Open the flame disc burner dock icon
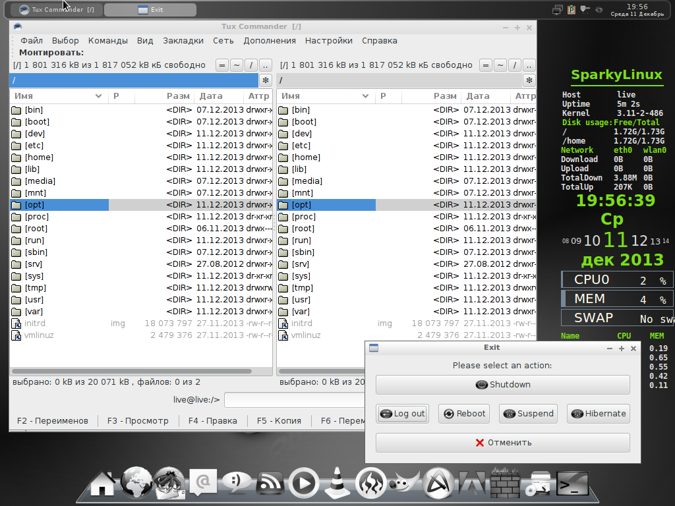 (x=370, y=484)
